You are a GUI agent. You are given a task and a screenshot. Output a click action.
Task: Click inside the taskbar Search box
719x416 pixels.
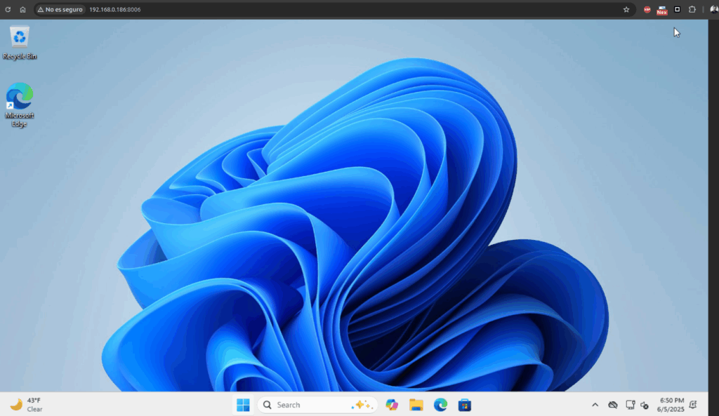[302, 405]
